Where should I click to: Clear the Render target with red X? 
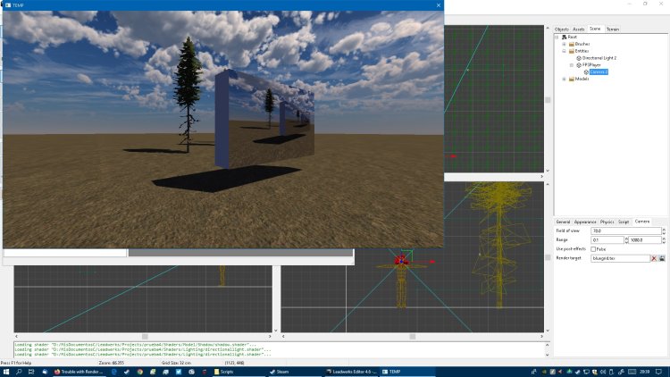coord(653,258)
